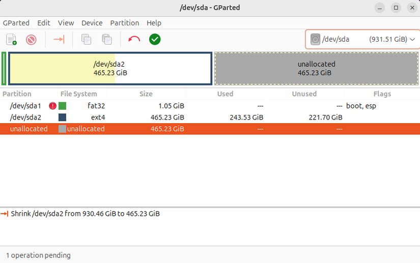Undo last operation with red arrow icon
The height and width of the screenshot is (263, 420).
pyautogui.click(x=134, y=39)
